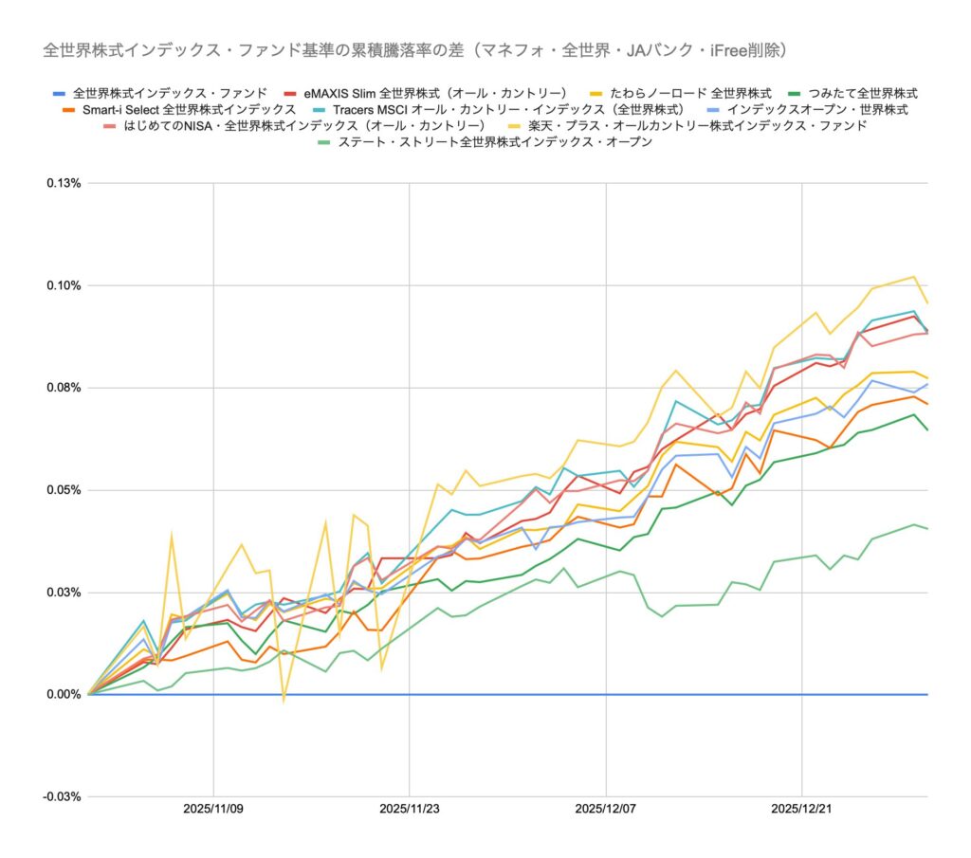Click the 0.00% y-axis label
Image resolution: width=971 pixels, height=858 pixels.
[61, 695]
